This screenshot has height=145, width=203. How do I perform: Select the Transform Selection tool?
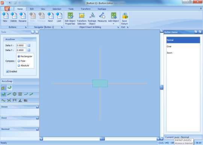click(x=82, y=19)
